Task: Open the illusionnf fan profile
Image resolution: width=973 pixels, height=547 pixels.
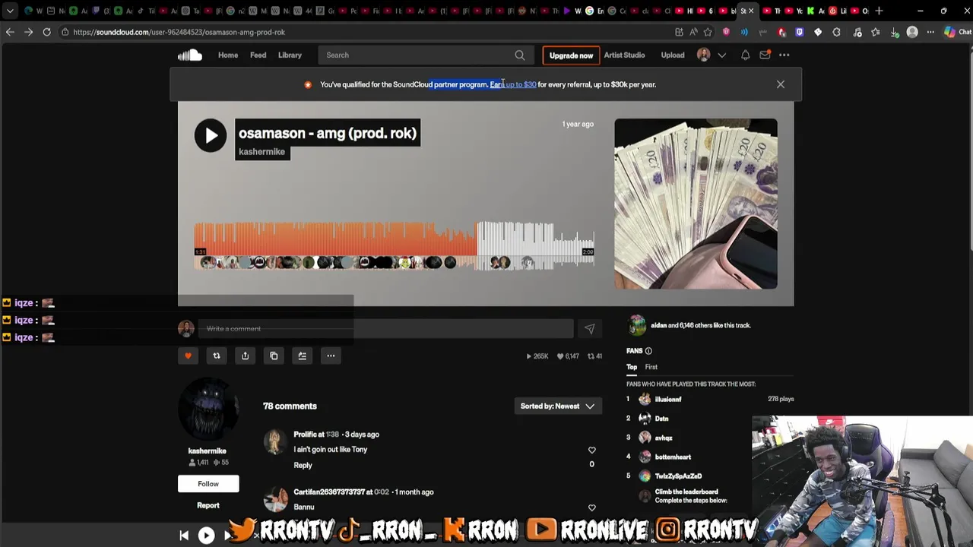Action: [668, 399]
